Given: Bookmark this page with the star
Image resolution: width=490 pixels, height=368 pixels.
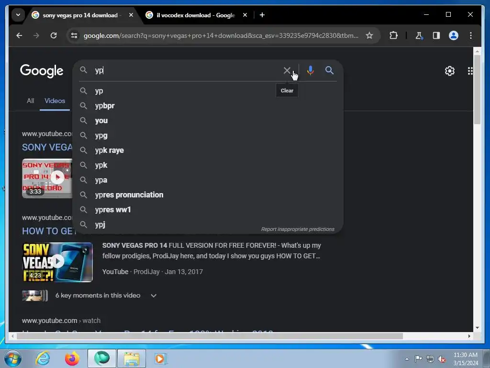Looking at the screenshot, I should point(369,35).
